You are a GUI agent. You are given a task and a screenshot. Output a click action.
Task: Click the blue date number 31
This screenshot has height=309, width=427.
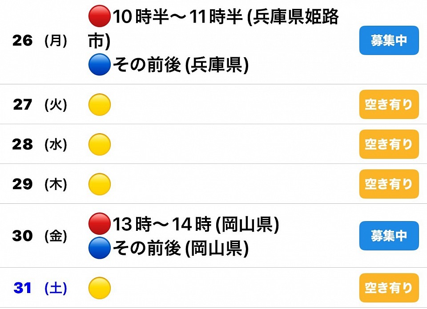(22, 288)
